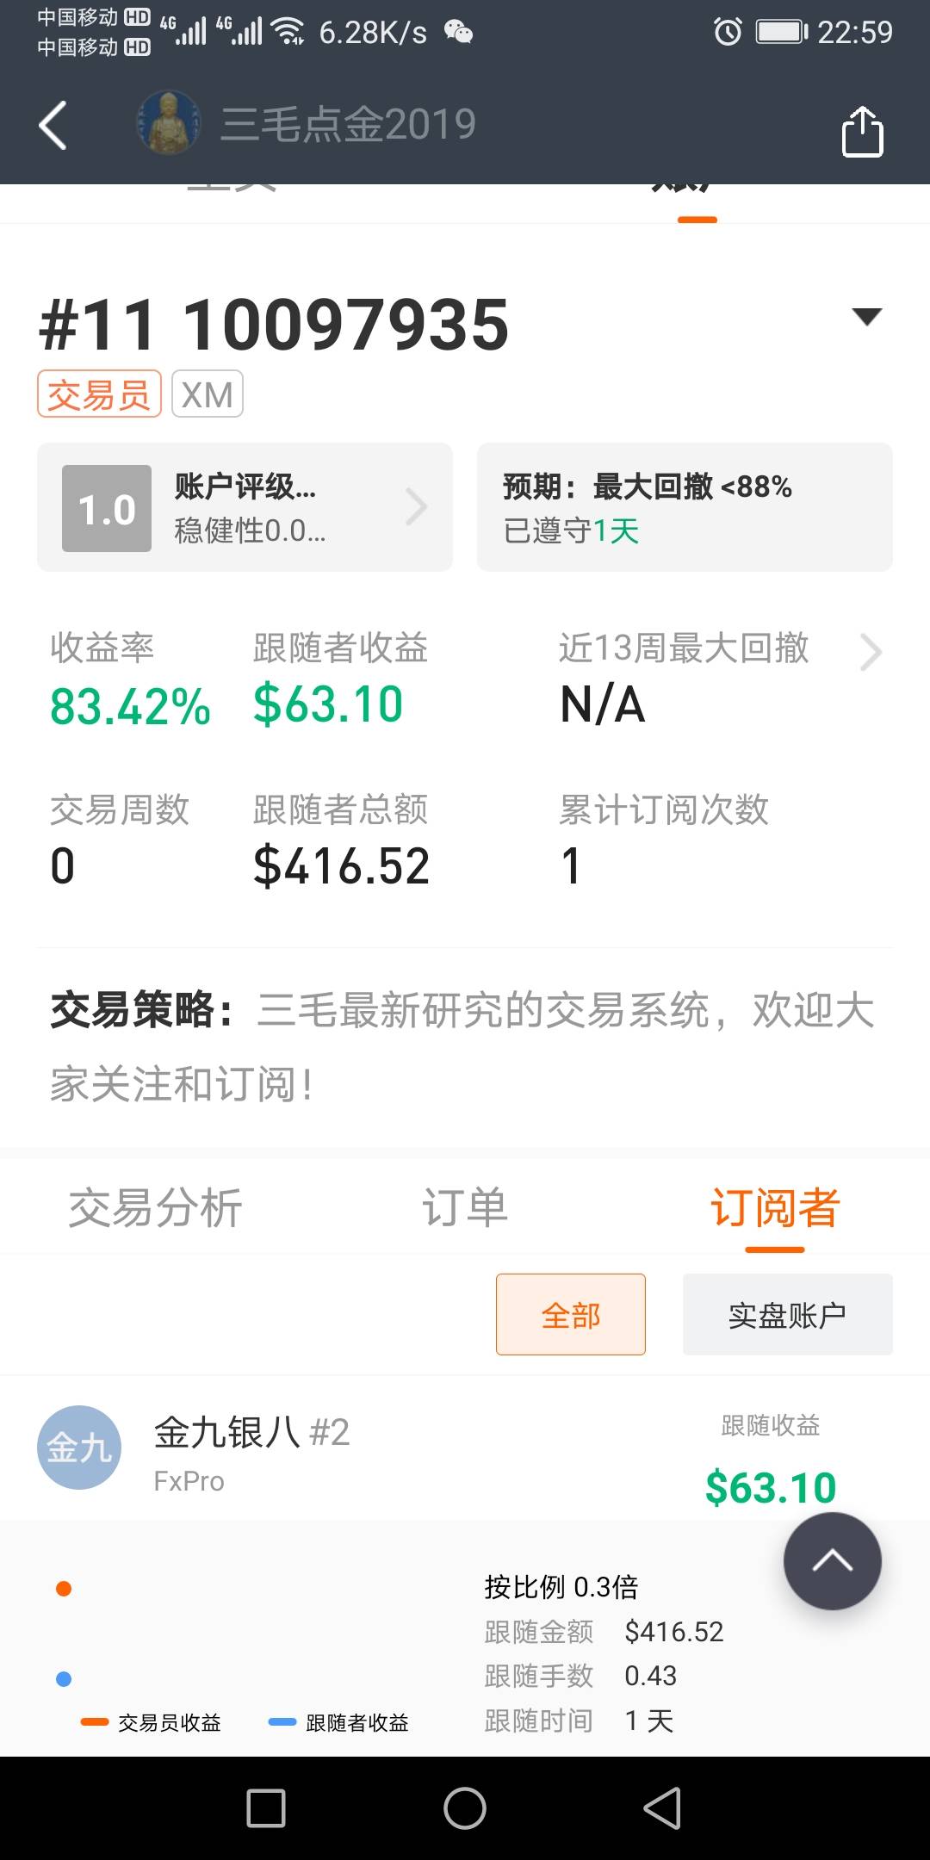Viewport: 930px width, 1860px height.
Task: Open the 账户评级 rating card chevron
Action: pos(416,507)
